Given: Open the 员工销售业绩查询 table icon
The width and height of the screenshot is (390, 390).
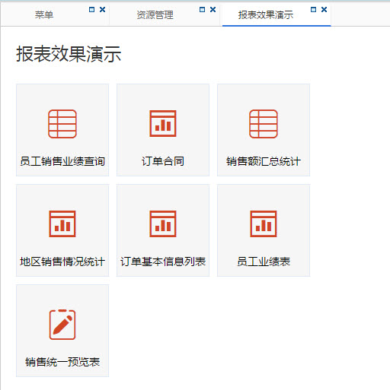Looking at the screenshot, I should (x=62, y=124).
